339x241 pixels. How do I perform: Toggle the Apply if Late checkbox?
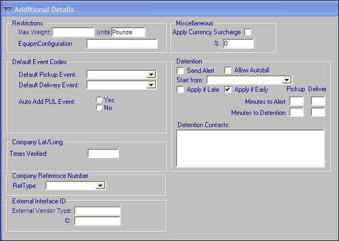180,90
